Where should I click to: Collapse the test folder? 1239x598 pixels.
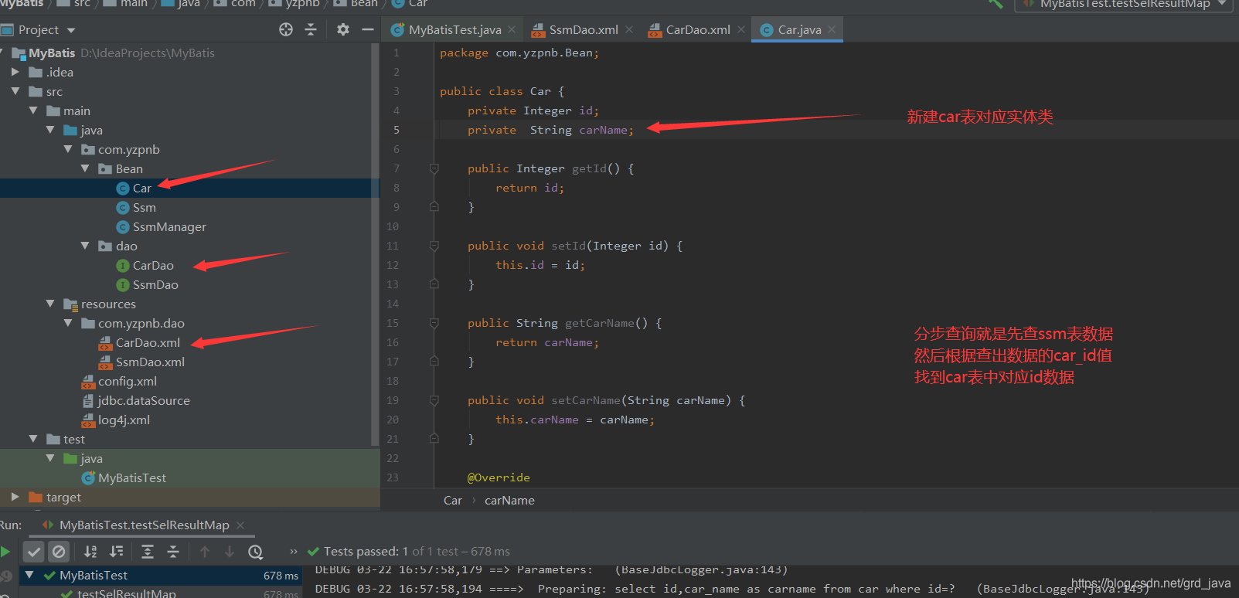[x=33, y=439]
